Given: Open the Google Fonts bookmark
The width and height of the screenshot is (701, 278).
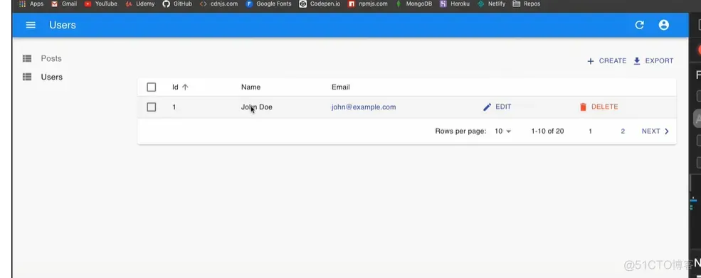Looking at the screenshot, I should pos(269,4).
